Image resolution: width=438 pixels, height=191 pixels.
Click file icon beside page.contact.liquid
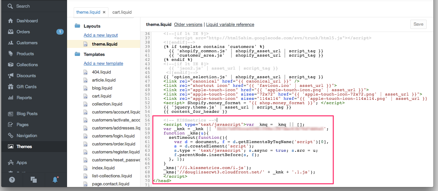(x=86, y=184)
